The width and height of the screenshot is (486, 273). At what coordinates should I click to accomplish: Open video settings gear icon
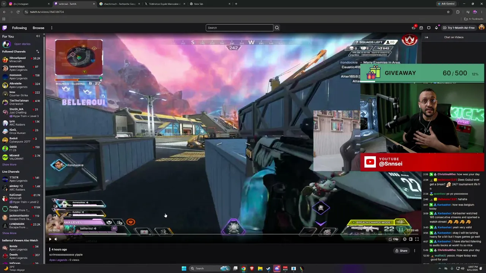pos(404,239)
